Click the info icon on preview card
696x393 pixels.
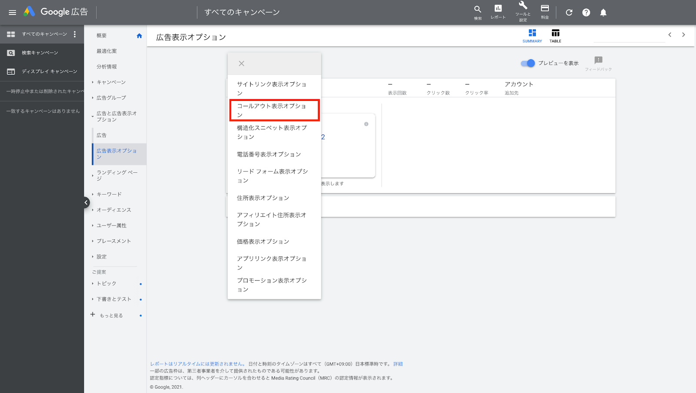tap(366, 124)
